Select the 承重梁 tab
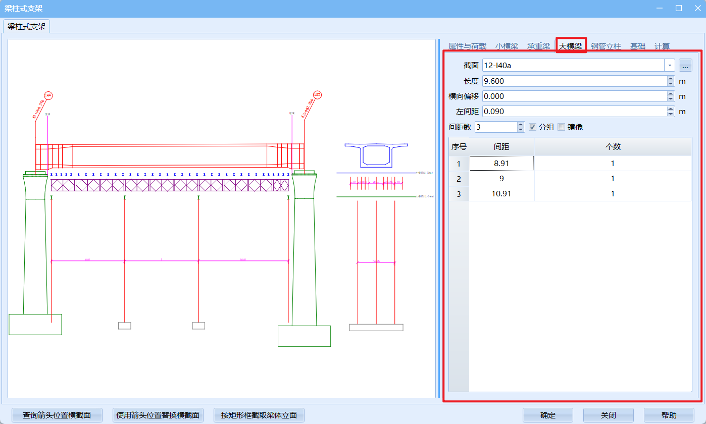Screen dimensions: 706x424 click(538, 46)
